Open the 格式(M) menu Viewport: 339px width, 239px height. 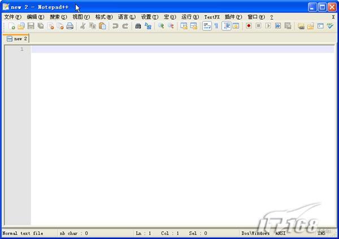click(x=104, y=17)
